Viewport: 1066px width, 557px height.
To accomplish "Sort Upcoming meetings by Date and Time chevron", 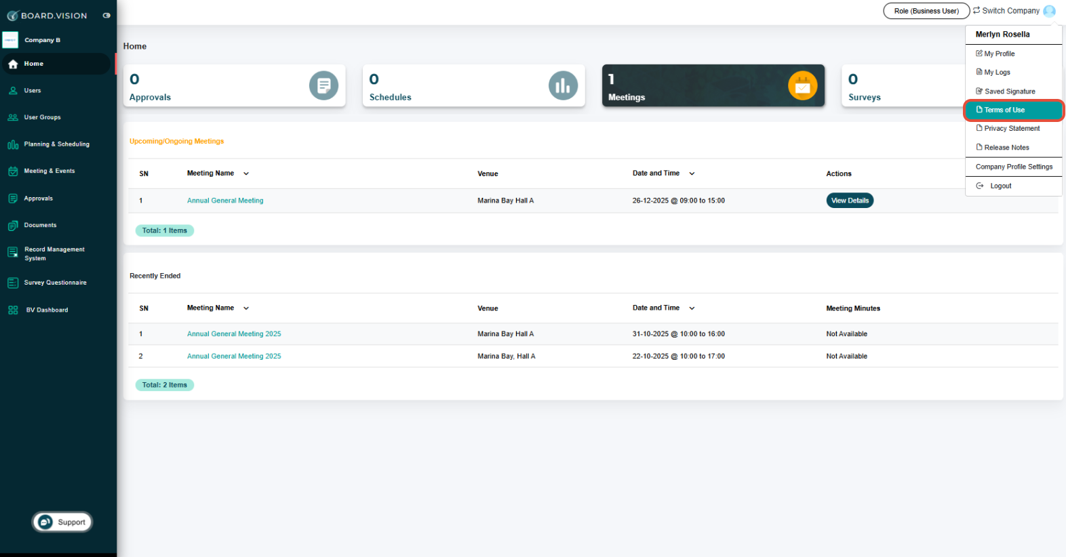I will click(x=692, y=173).
